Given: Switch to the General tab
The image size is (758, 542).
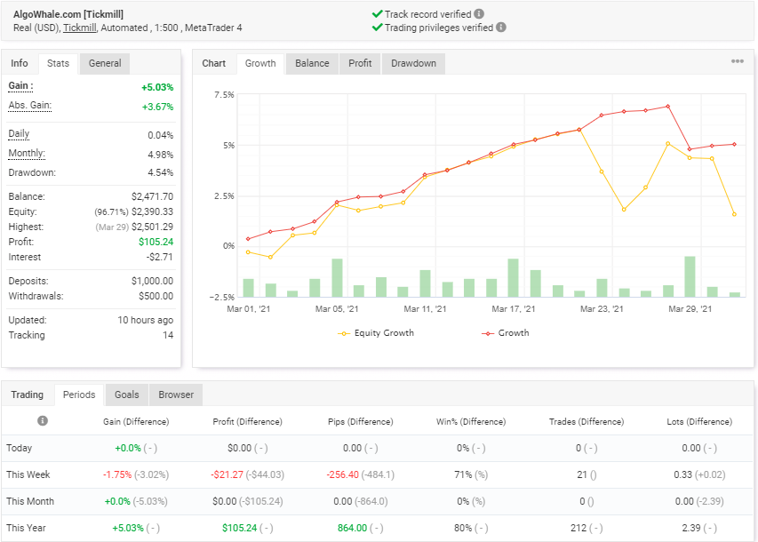Looking at the screenshot, I should [105, 63].
